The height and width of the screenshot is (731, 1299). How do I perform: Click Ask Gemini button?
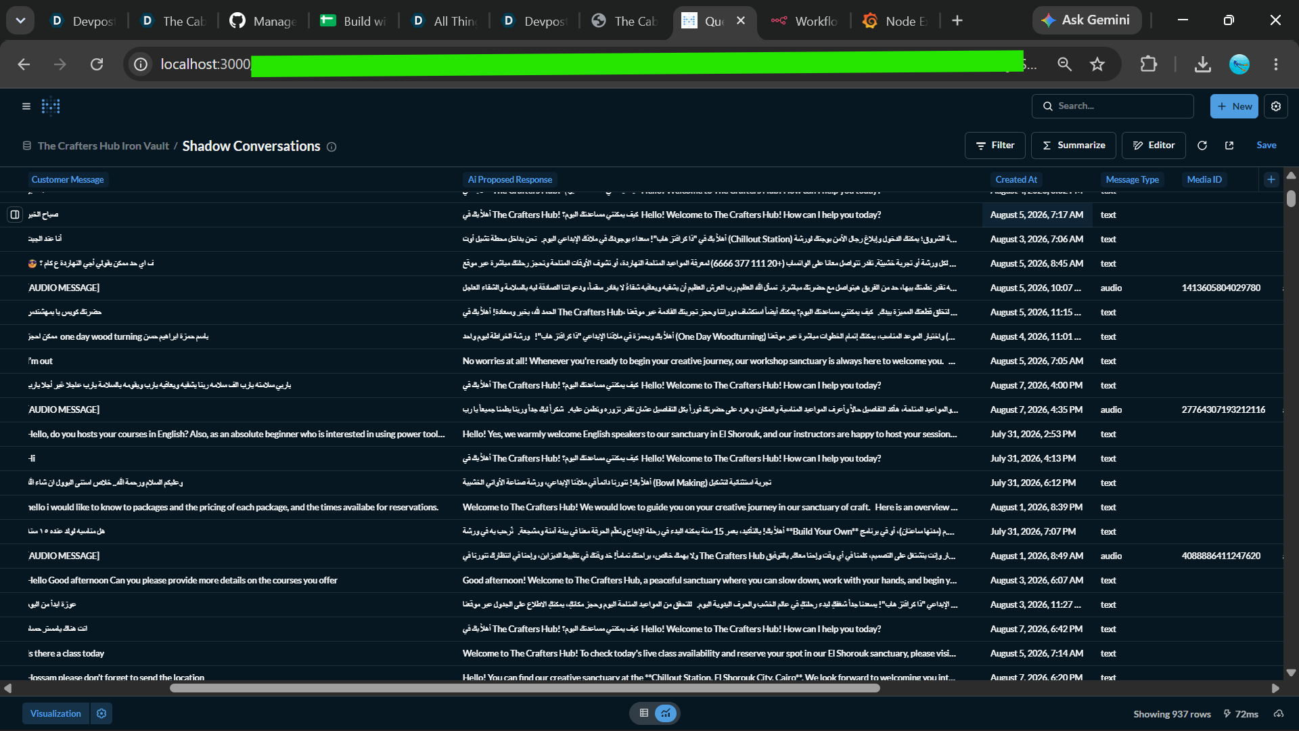(1087, 20)
